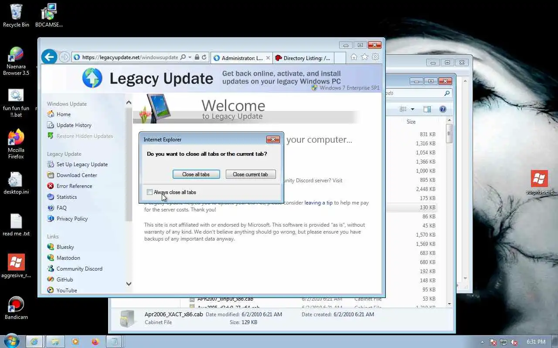Select the aggresive_r... desktop icon
Screen dimensions: 558x348
point(16,266)
